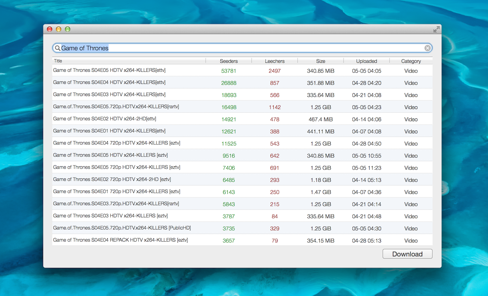Select S04E04 720p HDTV x264-KILLERS [eztv] row
The height and width of the screenshot is (296, 488).
pyautogui.click(x=242, y=144)
